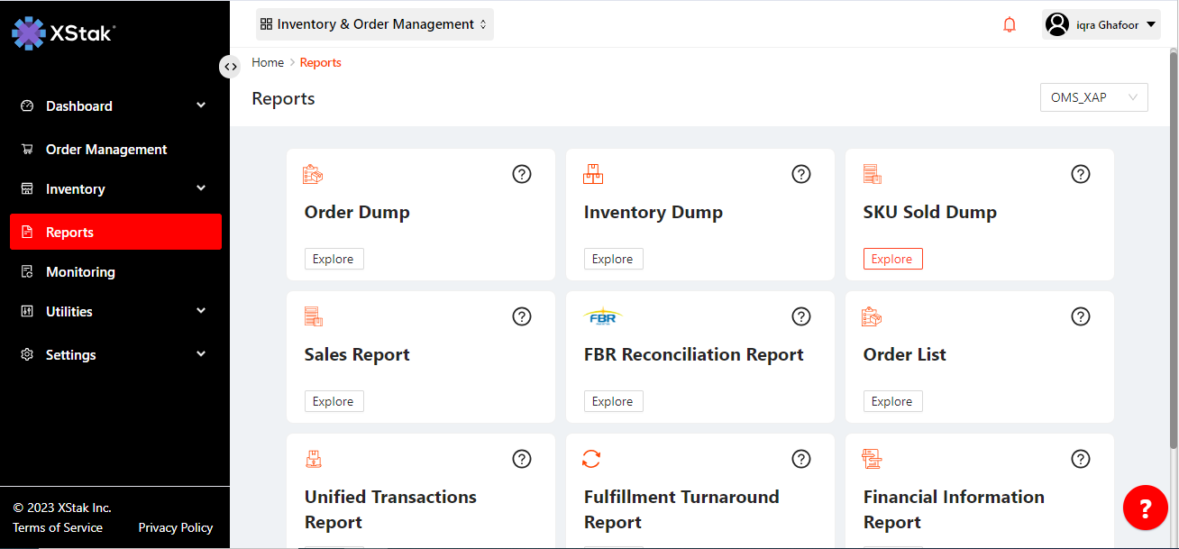
Task: Open the Privacy Policy link
Action: point(176,527)
